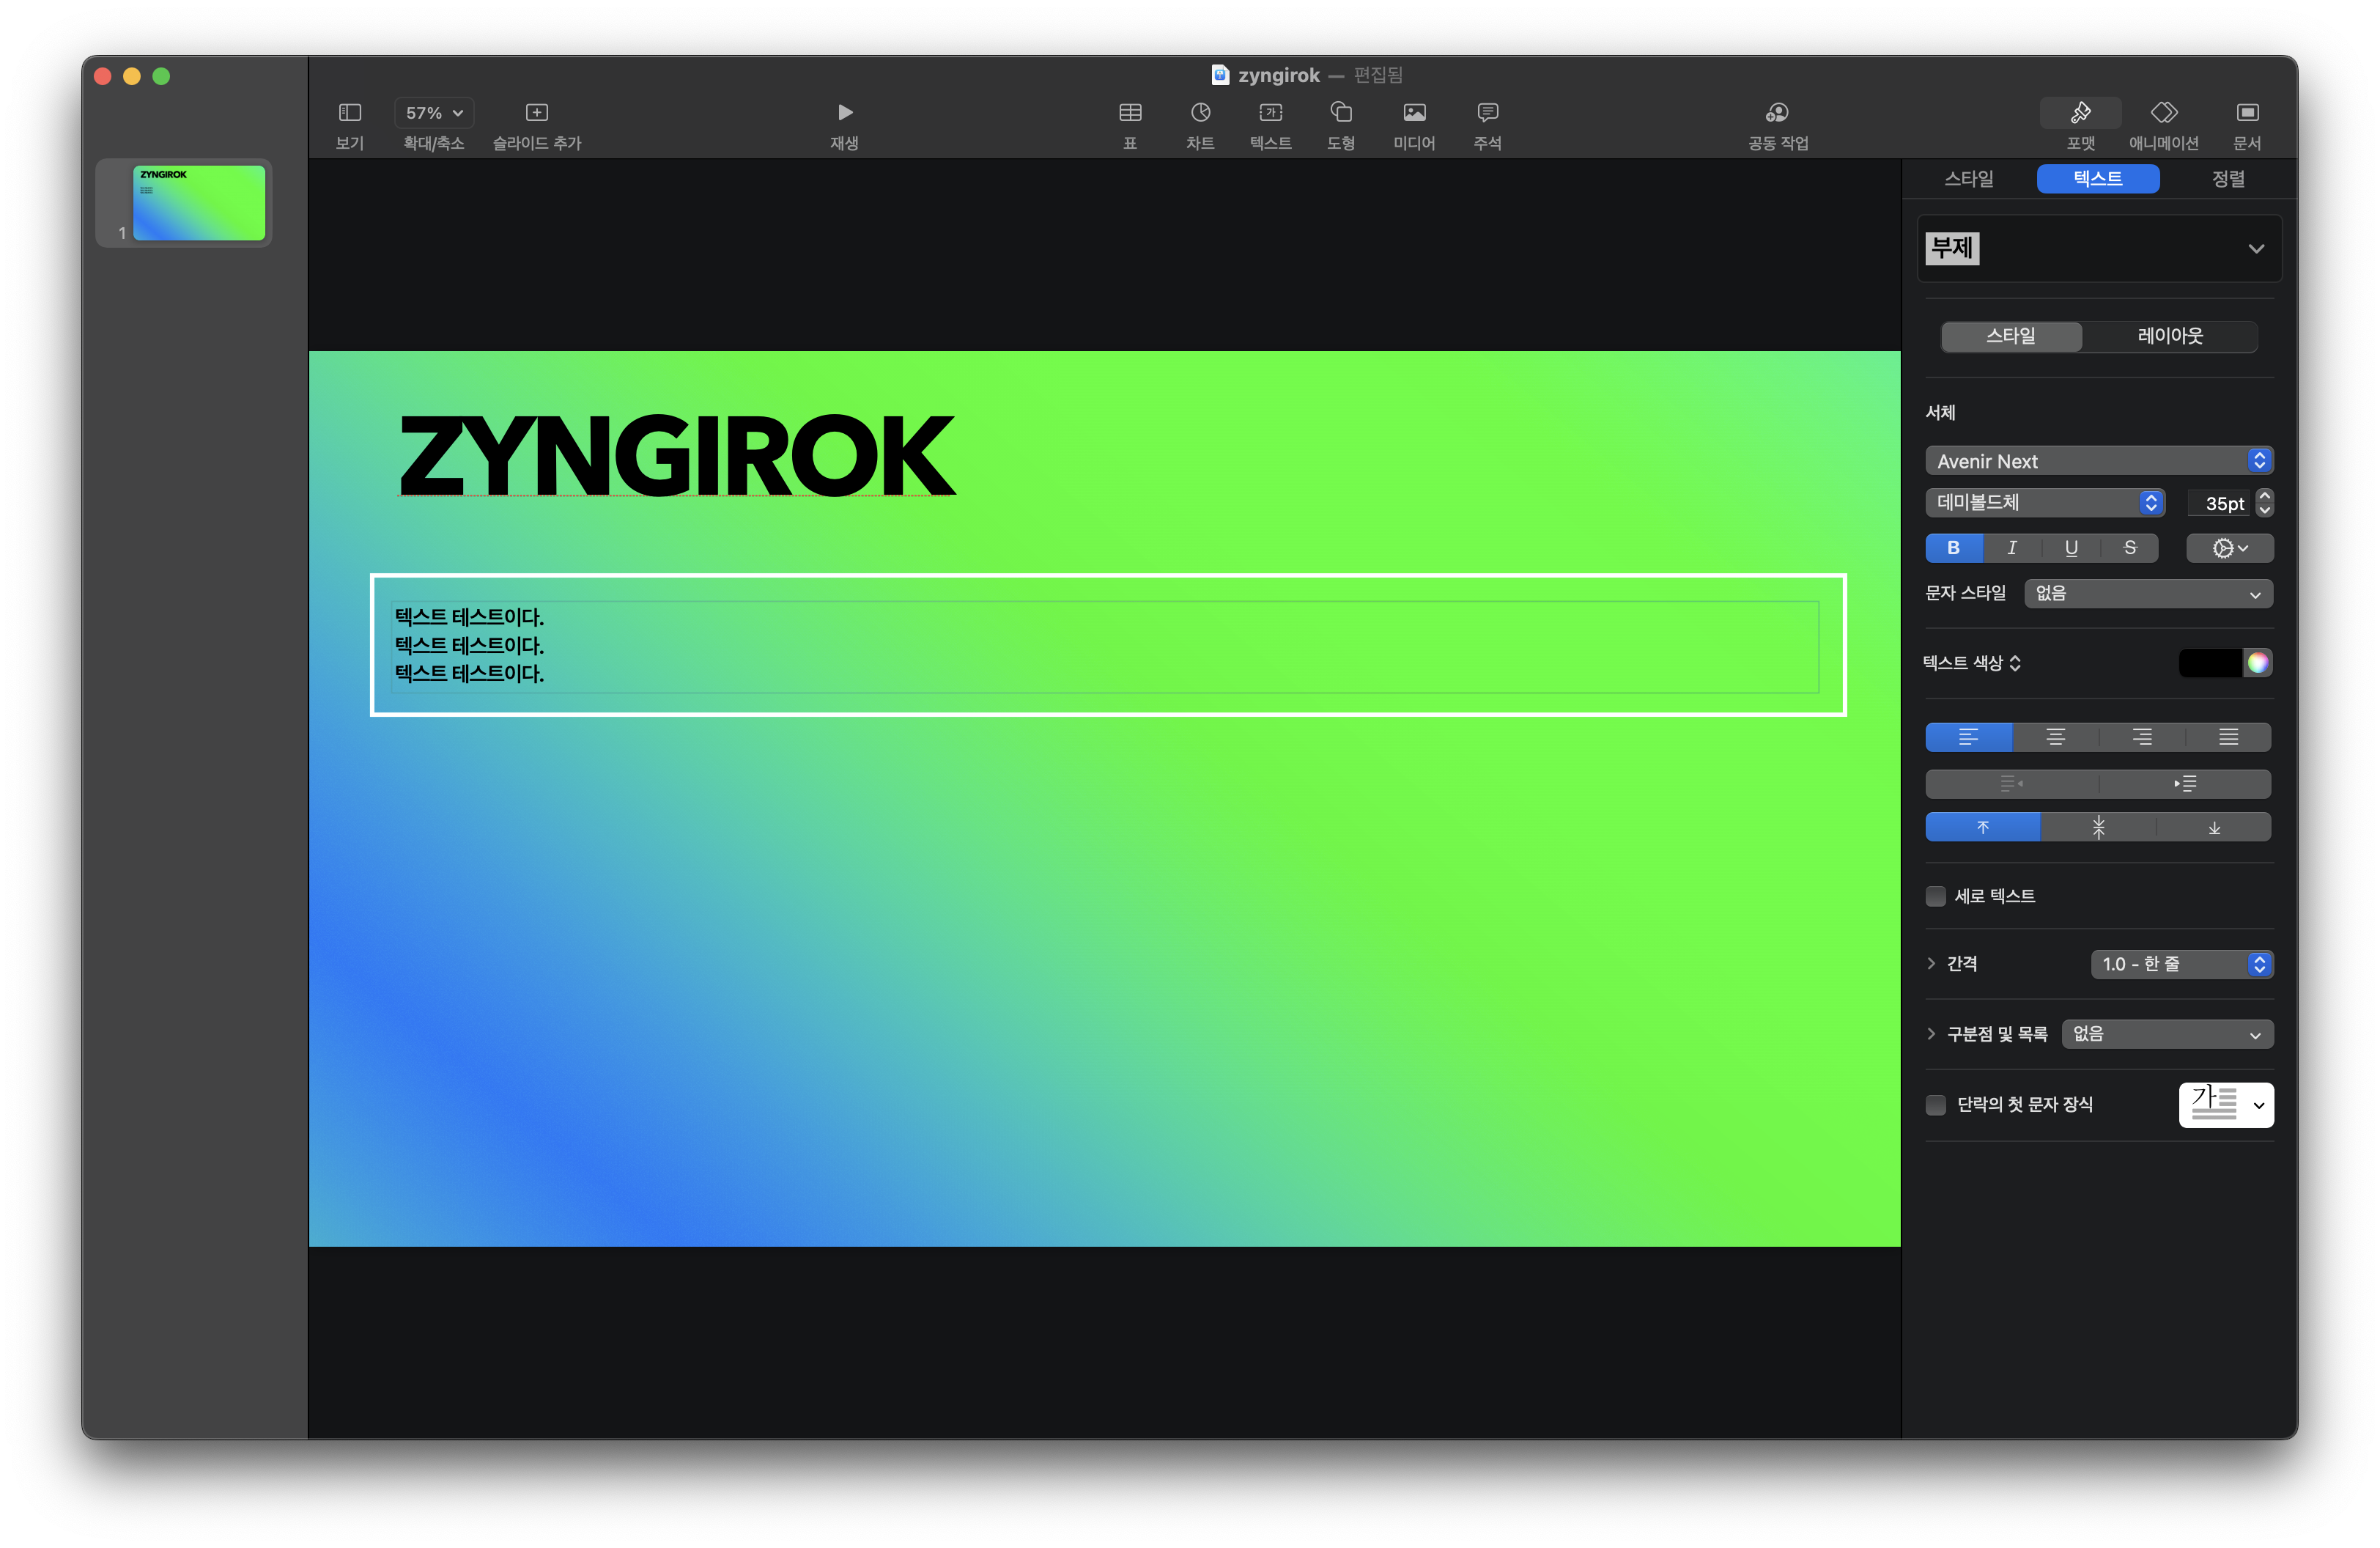Select slide 1 thumbnail in navigator
Viewport: 2380px width, 1548px height.
coord(199,203)
